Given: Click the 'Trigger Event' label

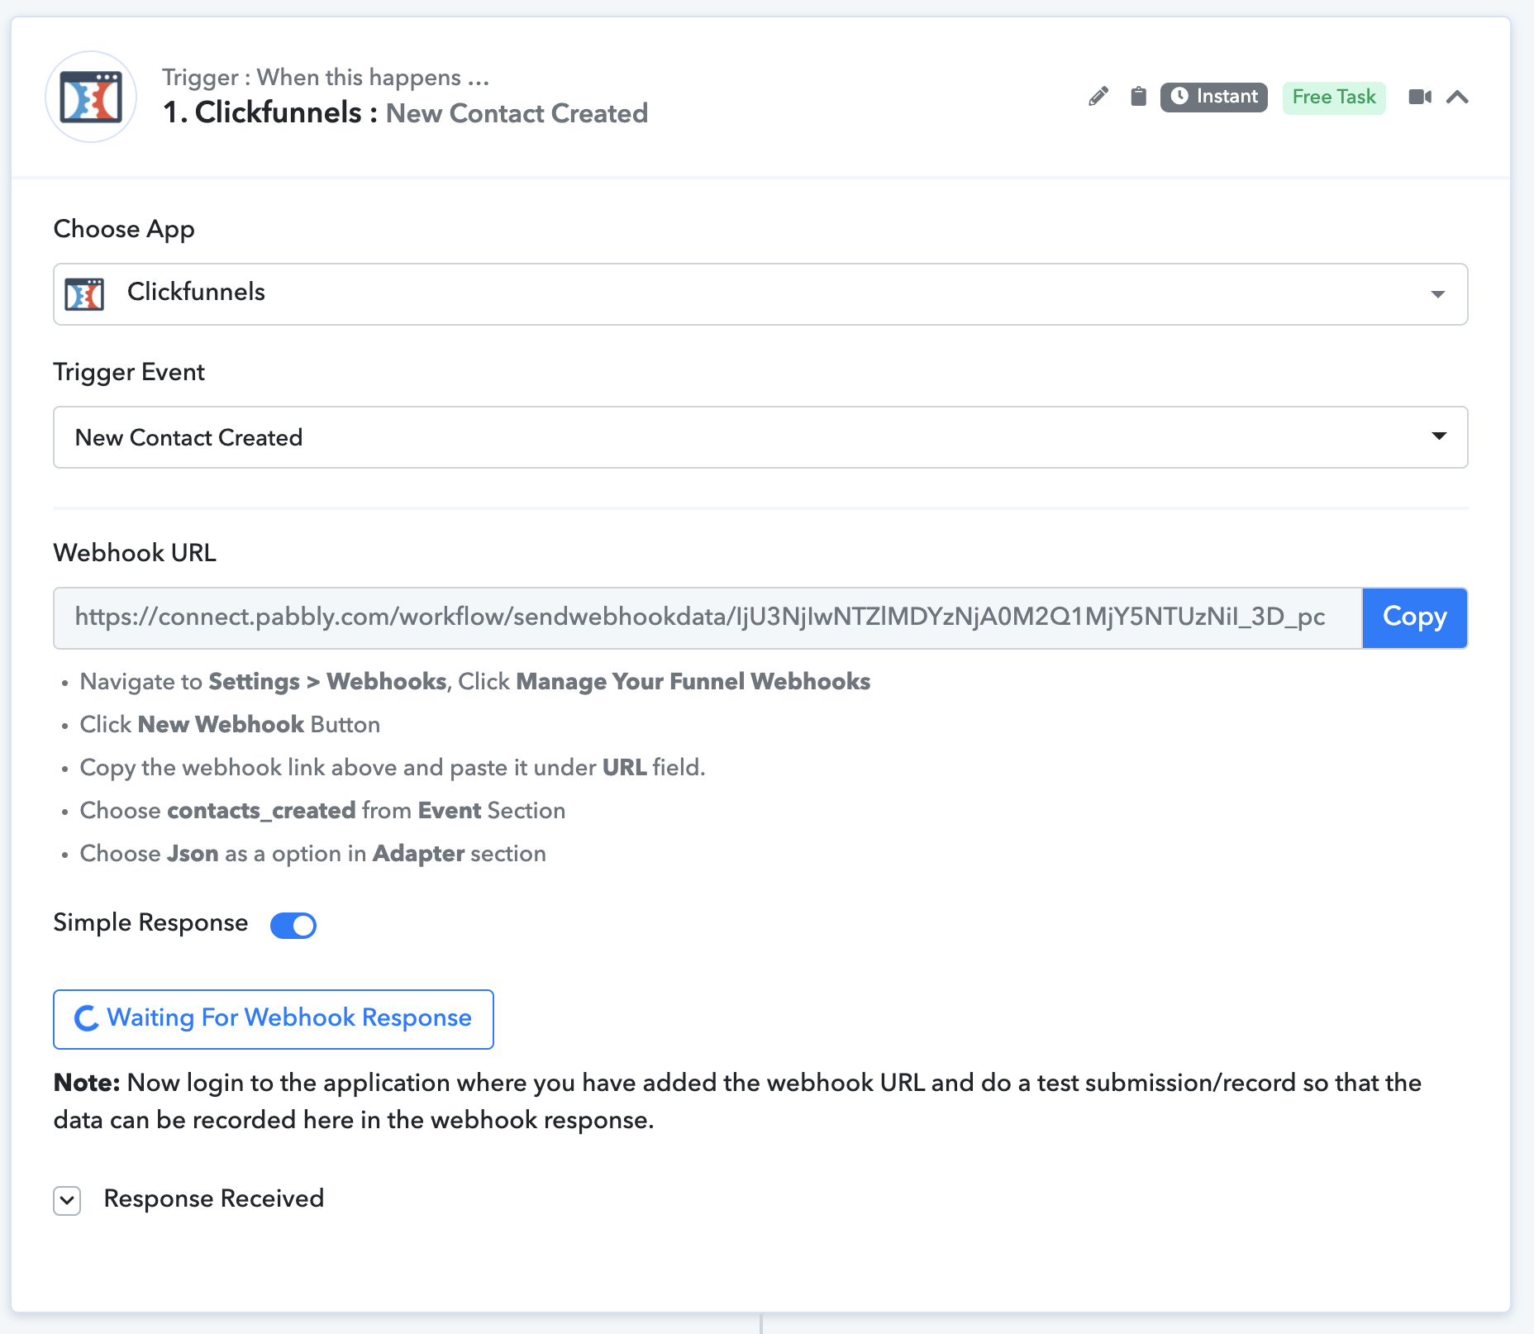Looking at the screenshot, I should [129, 372].
